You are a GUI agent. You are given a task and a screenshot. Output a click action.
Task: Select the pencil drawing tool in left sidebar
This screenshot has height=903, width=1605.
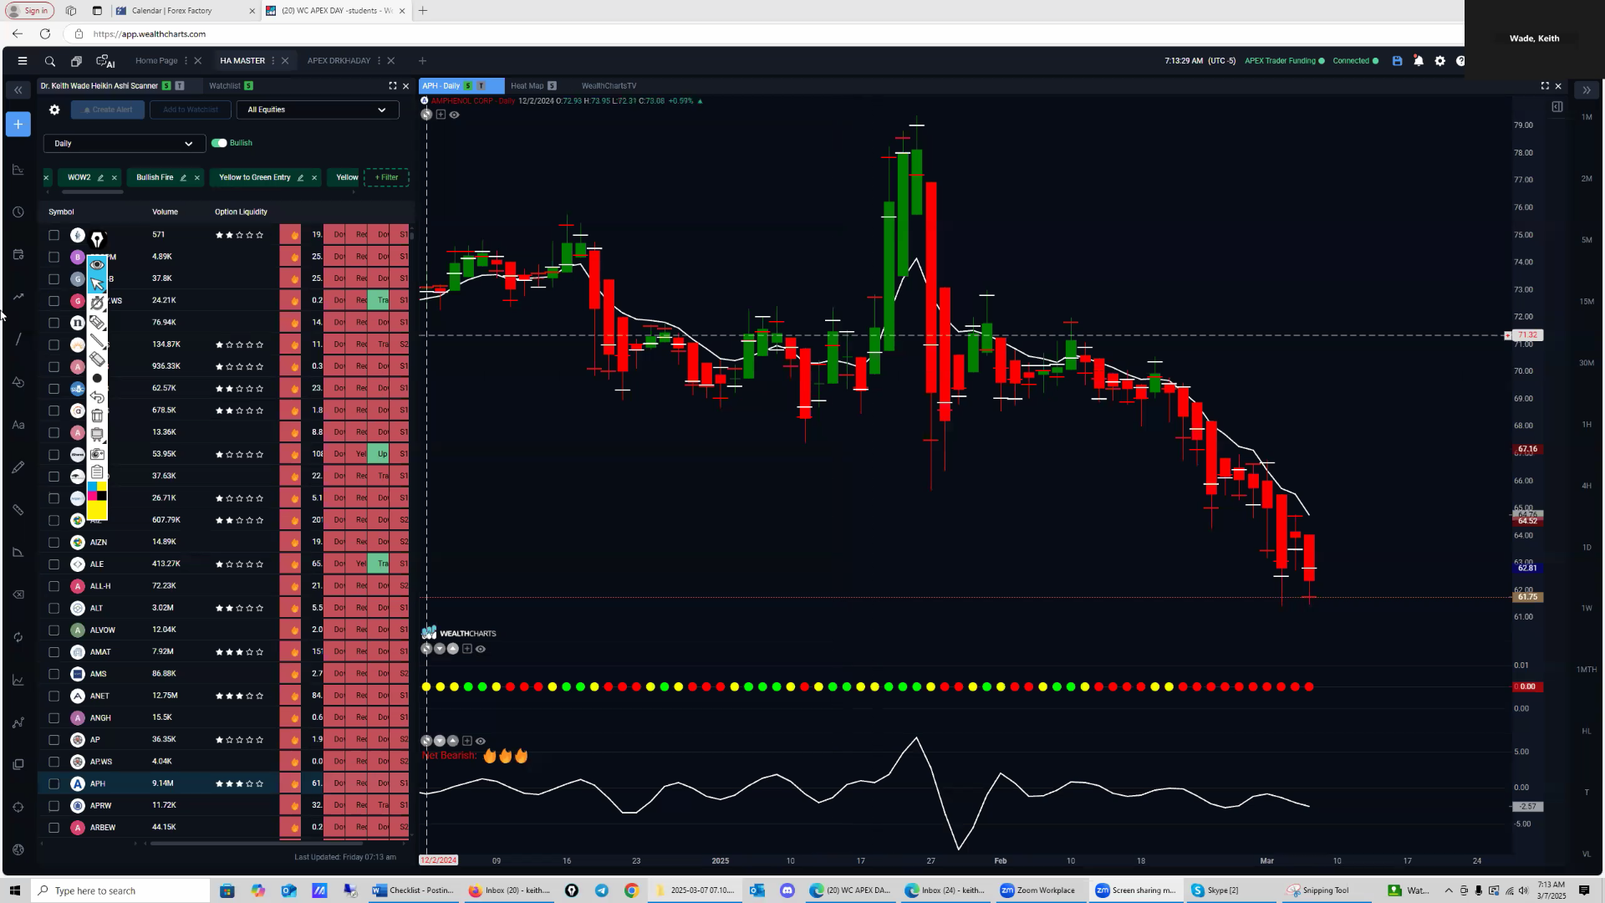pos(18,467)
